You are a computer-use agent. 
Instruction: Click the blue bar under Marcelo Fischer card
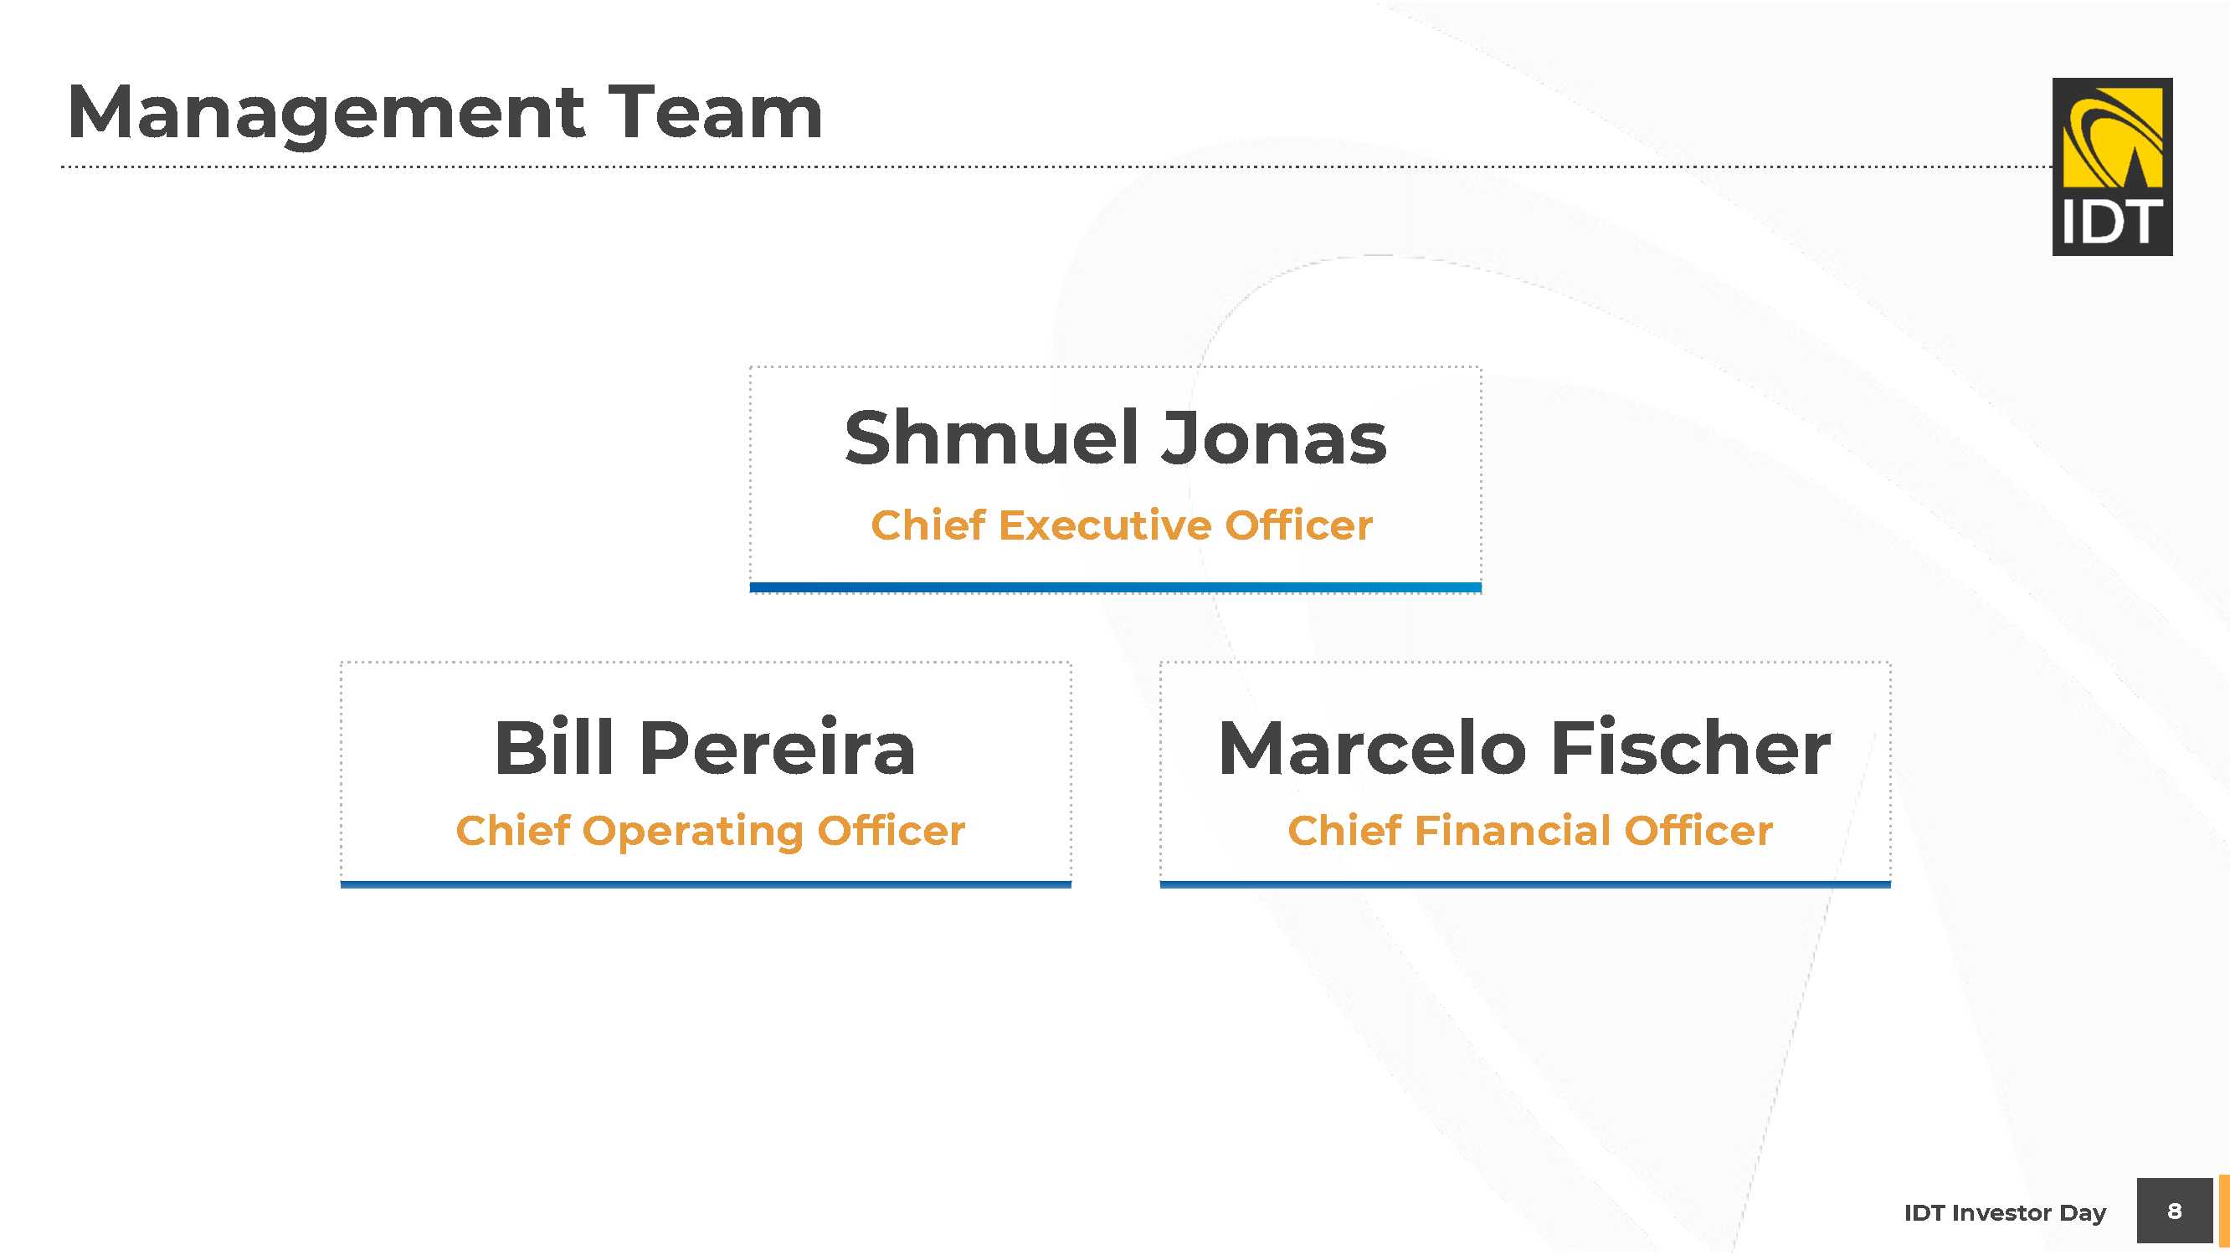coord(1524,884)
